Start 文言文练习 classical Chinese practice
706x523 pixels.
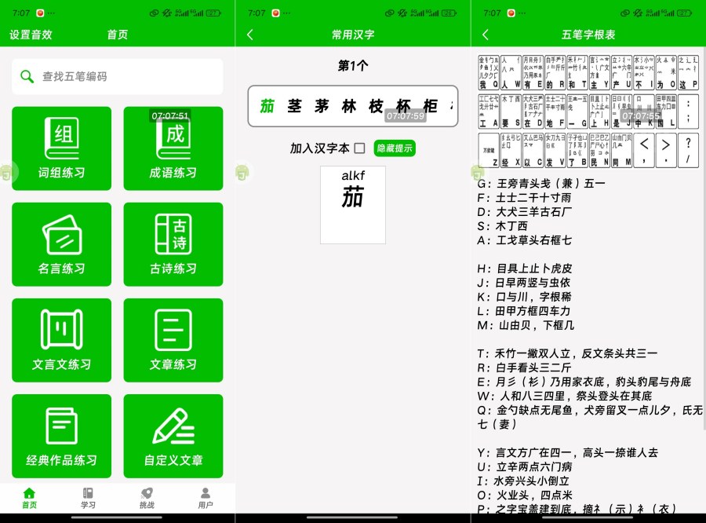(61, 340)
